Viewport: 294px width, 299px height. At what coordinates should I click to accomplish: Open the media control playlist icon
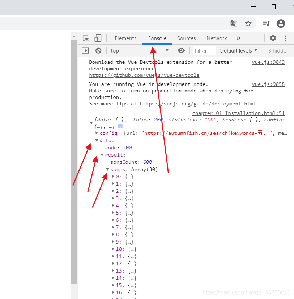[266, 23]
